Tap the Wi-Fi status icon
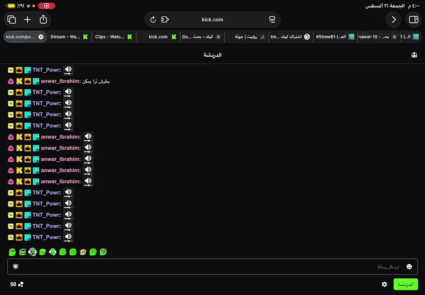Viewport: 425px width, 295px height. point(28,6)
